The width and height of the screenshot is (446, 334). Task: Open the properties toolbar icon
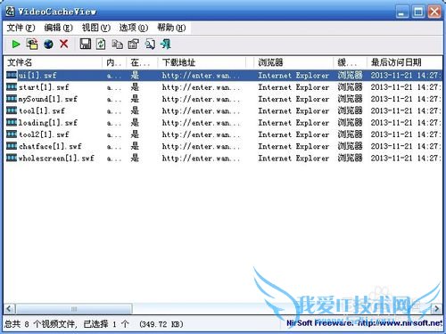point(133,45)
